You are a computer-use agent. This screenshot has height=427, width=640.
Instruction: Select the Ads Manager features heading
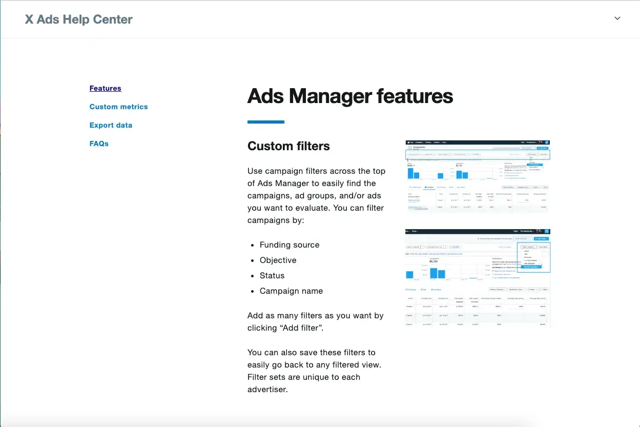350,96
